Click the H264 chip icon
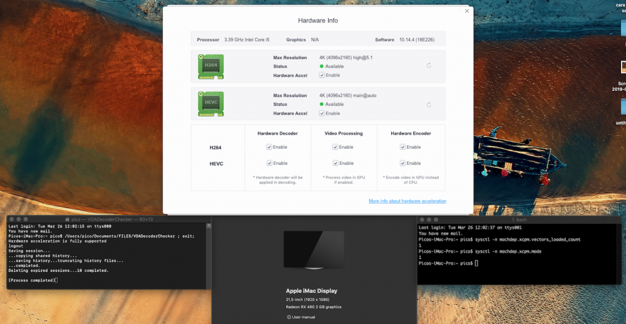The width and height of the screenshot is (626, 324). [211, 66]
